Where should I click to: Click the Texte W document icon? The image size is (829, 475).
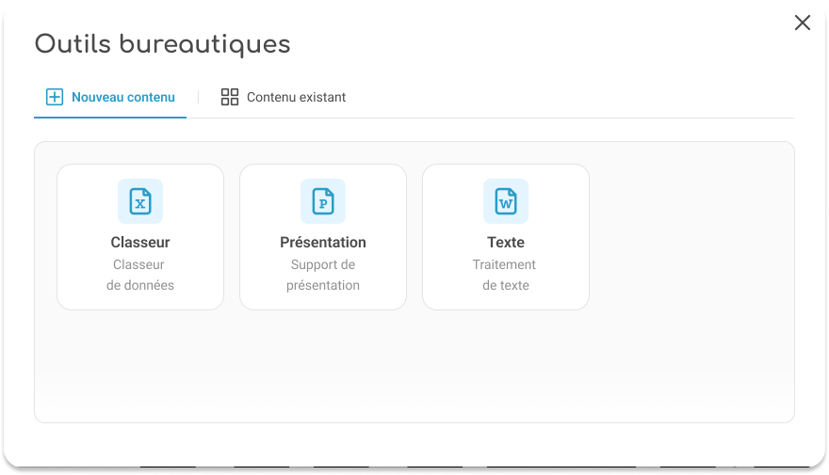[x=506, y=201]
